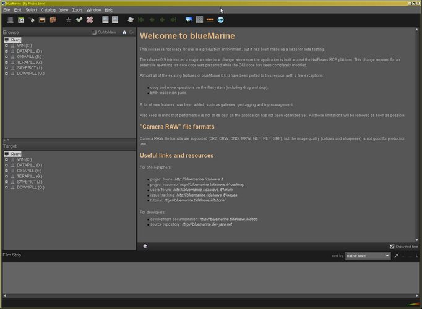Click the red X reject icon

(x=90, y=20)
